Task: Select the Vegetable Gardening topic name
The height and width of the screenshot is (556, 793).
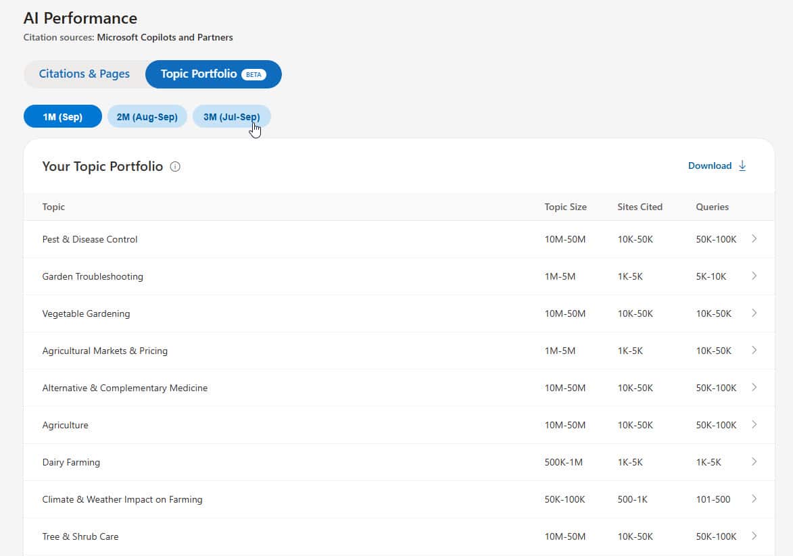Action: coord(86,313)
